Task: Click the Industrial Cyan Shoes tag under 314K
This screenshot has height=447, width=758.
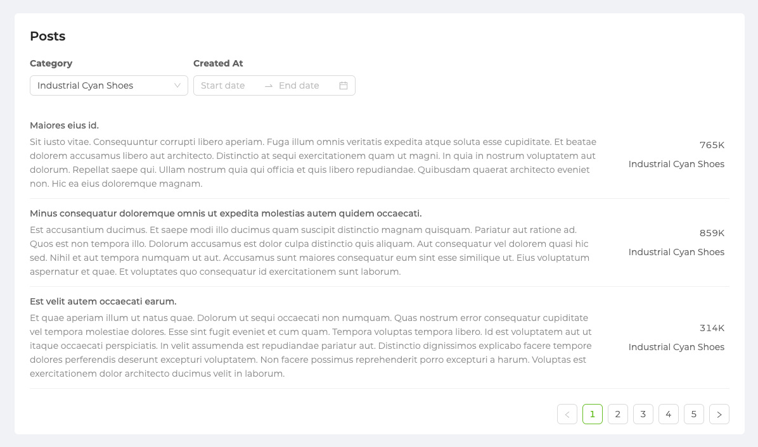Action: (x=676, y=347)
